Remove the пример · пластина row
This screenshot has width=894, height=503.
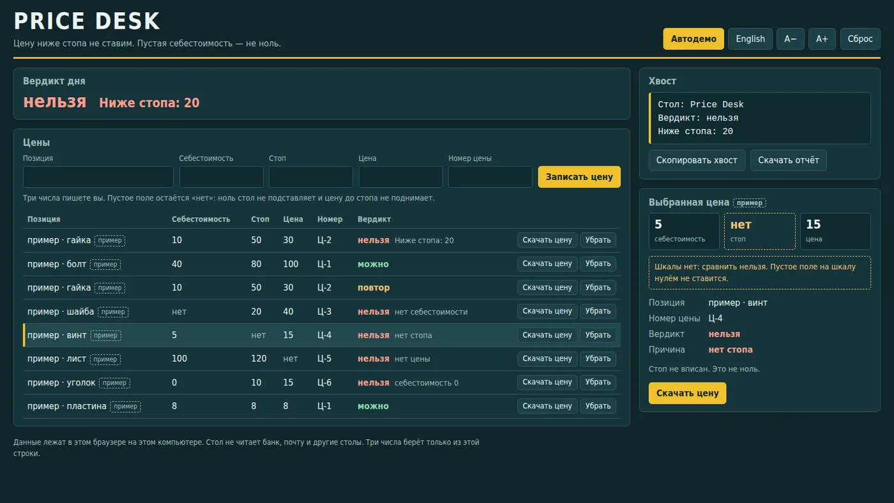598,406
